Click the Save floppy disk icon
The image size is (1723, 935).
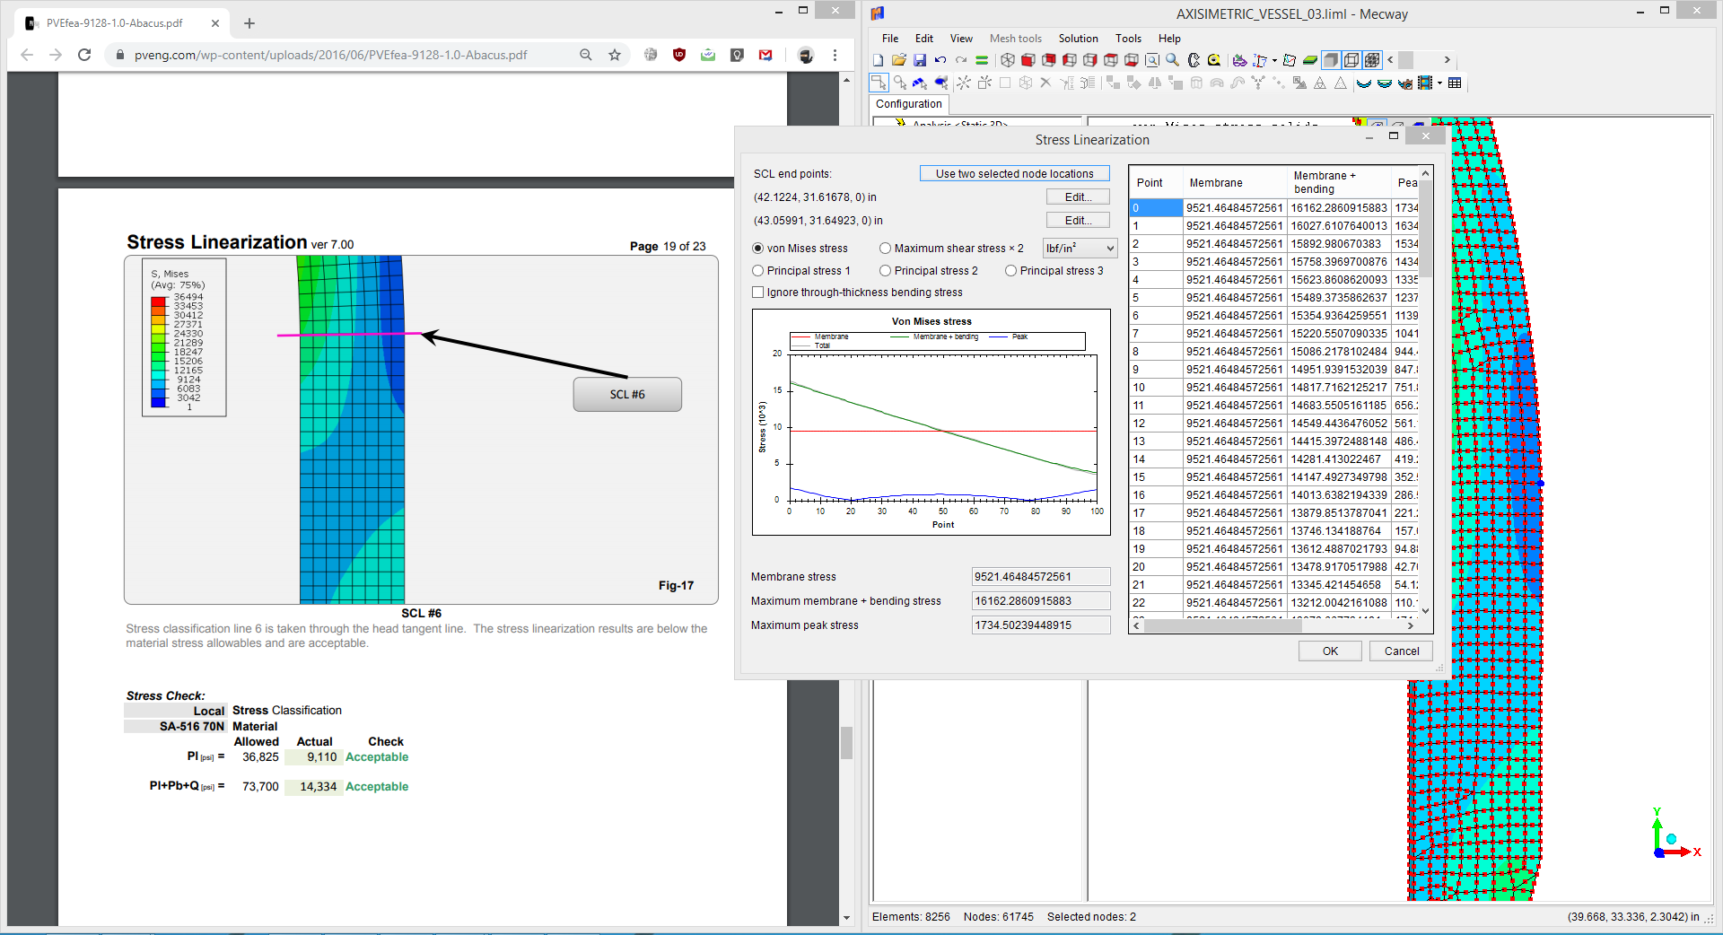click(920, 60)
